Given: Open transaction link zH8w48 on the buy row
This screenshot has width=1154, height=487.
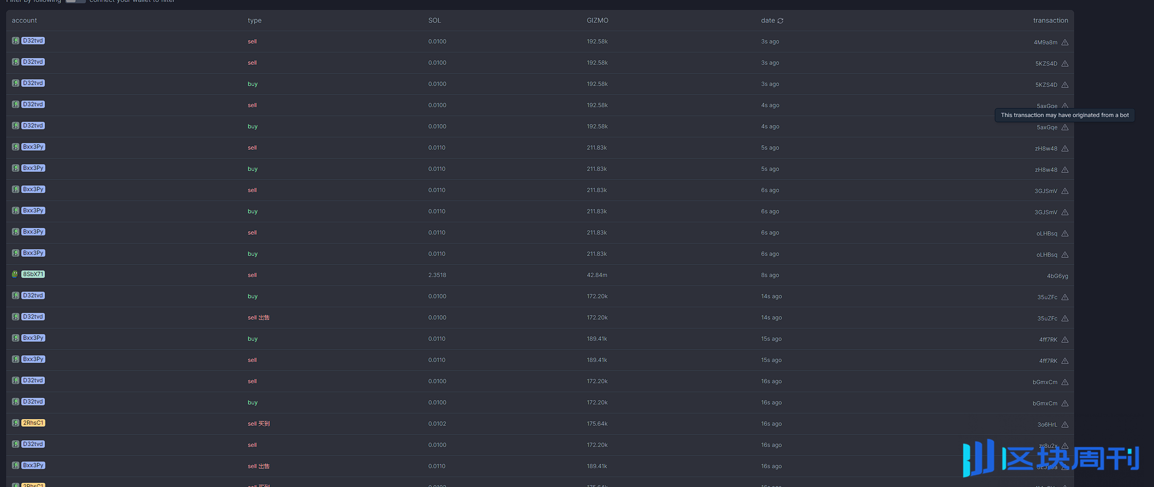Looking at the screenshot, I should 1046,170.
